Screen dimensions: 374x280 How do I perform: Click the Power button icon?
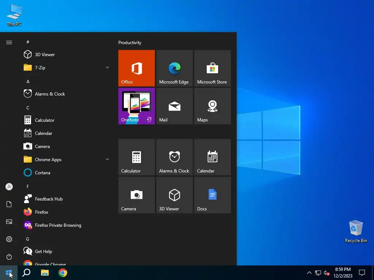pyautogui.click(x=9, y=257)
